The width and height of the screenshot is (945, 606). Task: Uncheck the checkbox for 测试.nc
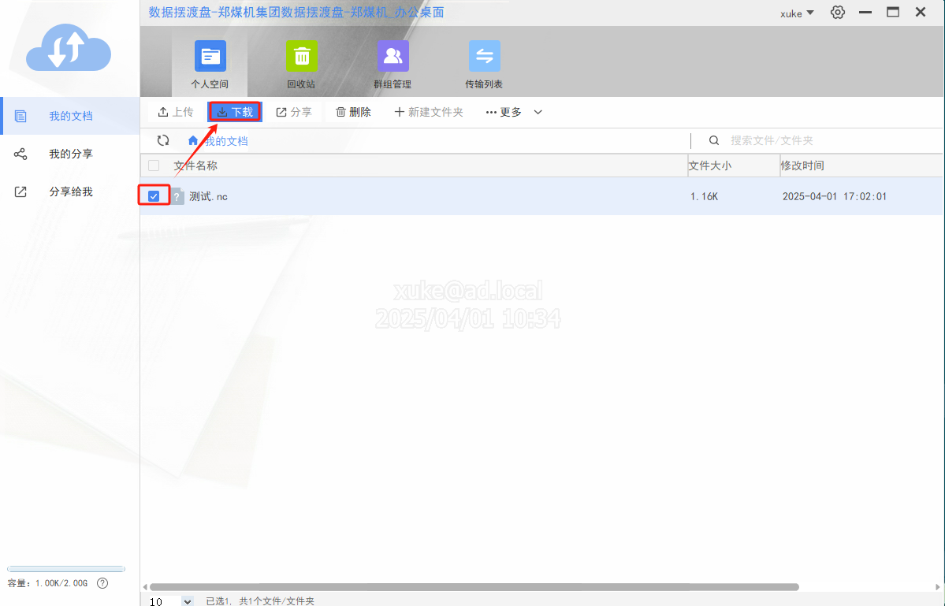pyautogui.click(x=154, y=196)
